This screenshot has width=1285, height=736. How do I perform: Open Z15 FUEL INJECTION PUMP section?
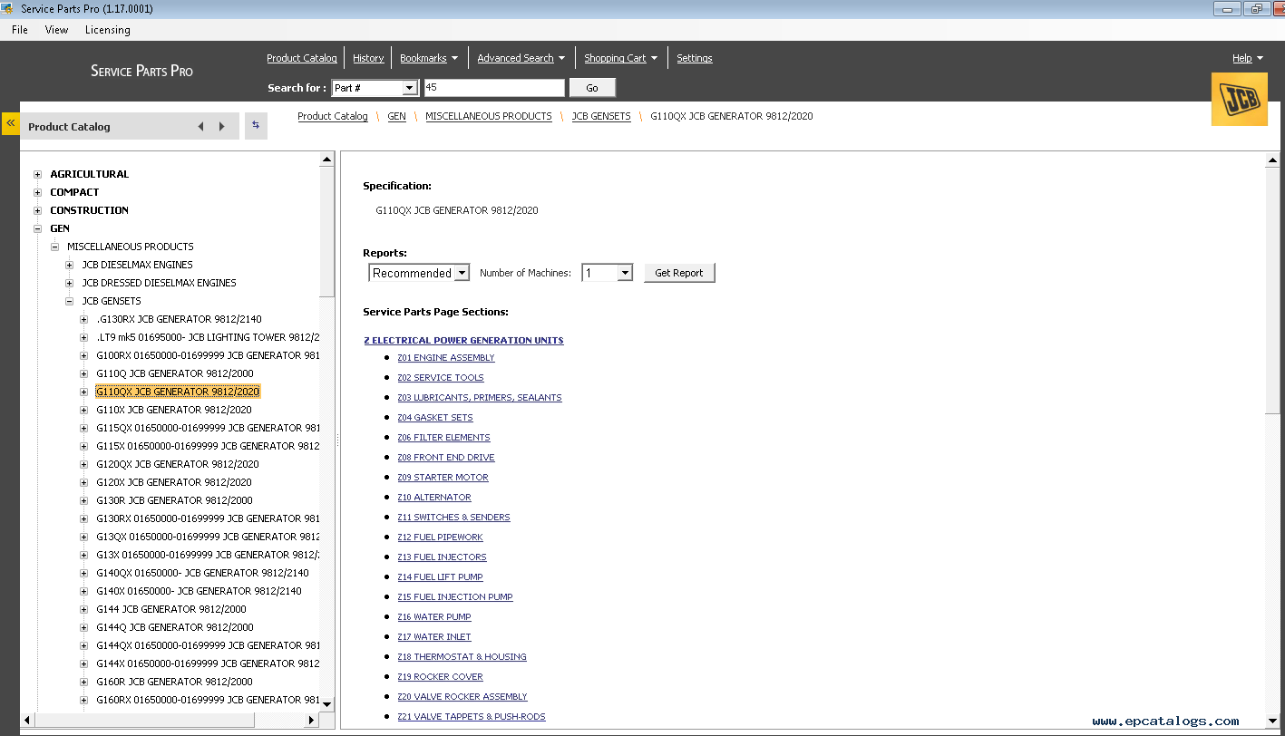click(x=455, y=597)
